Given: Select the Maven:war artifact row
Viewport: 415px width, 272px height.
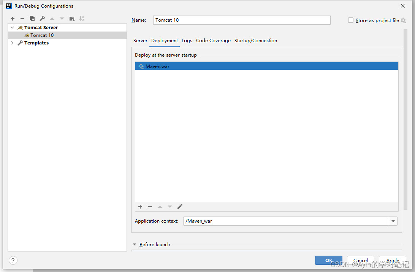Looking at the screenshot, I should [266, 66].
